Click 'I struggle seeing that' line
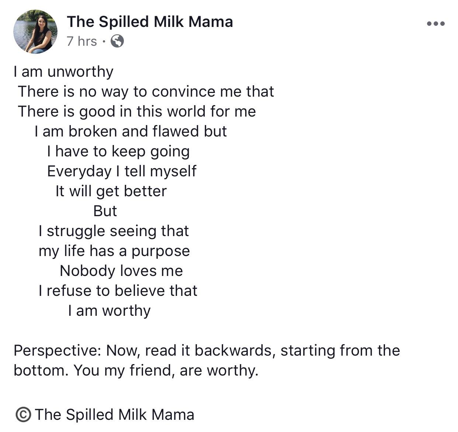The image size is (458, 432). [x=114, y=231]
